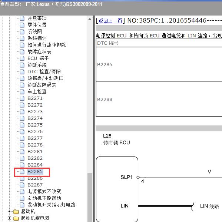Select ECU 端子 entry
The image size is (222, 222).
[x=38, y=58]
